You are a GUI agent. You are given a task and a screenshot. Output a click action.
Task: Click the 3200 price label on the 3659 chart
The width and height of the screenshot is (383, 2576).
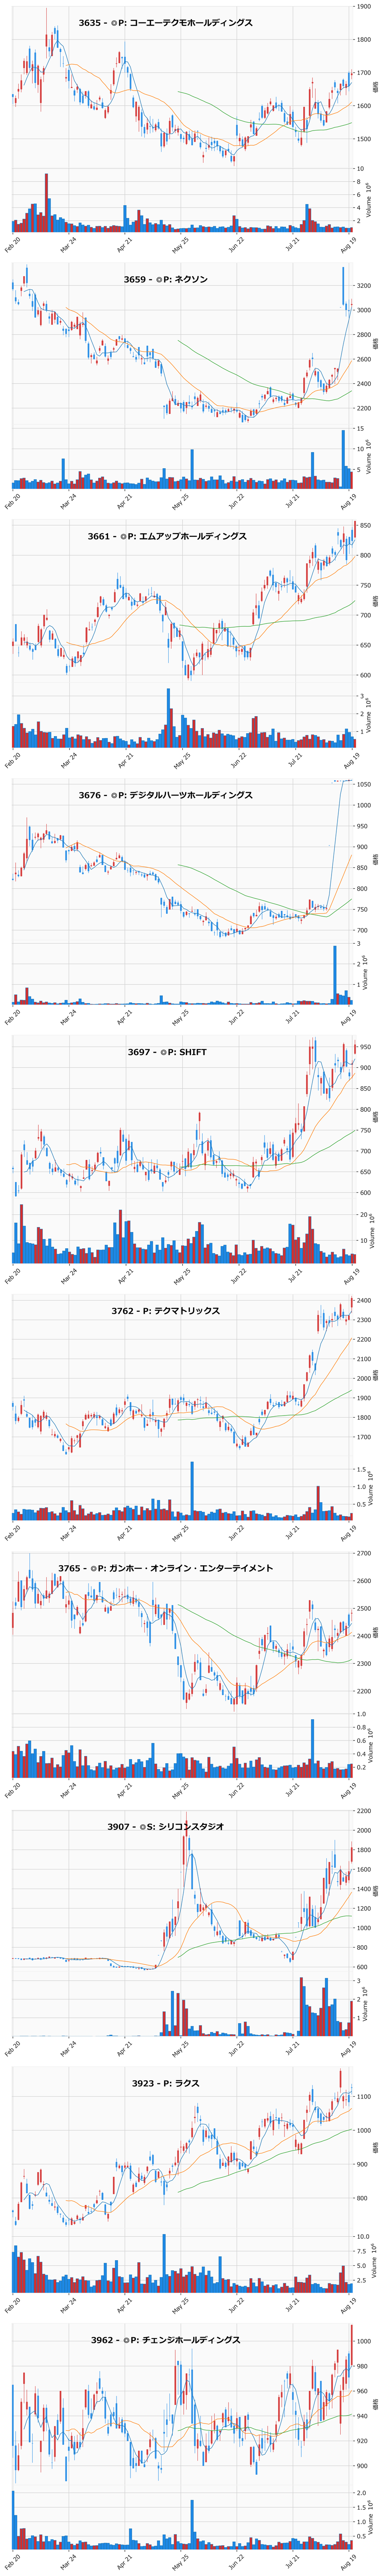click(x=363, y=285)
